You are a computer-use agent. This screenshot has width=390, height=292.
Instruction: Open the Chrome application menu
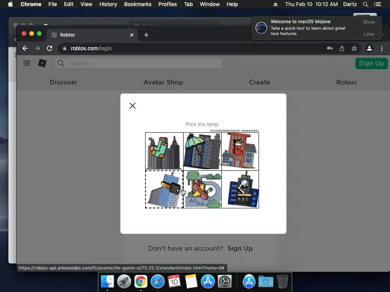(31, 4)
